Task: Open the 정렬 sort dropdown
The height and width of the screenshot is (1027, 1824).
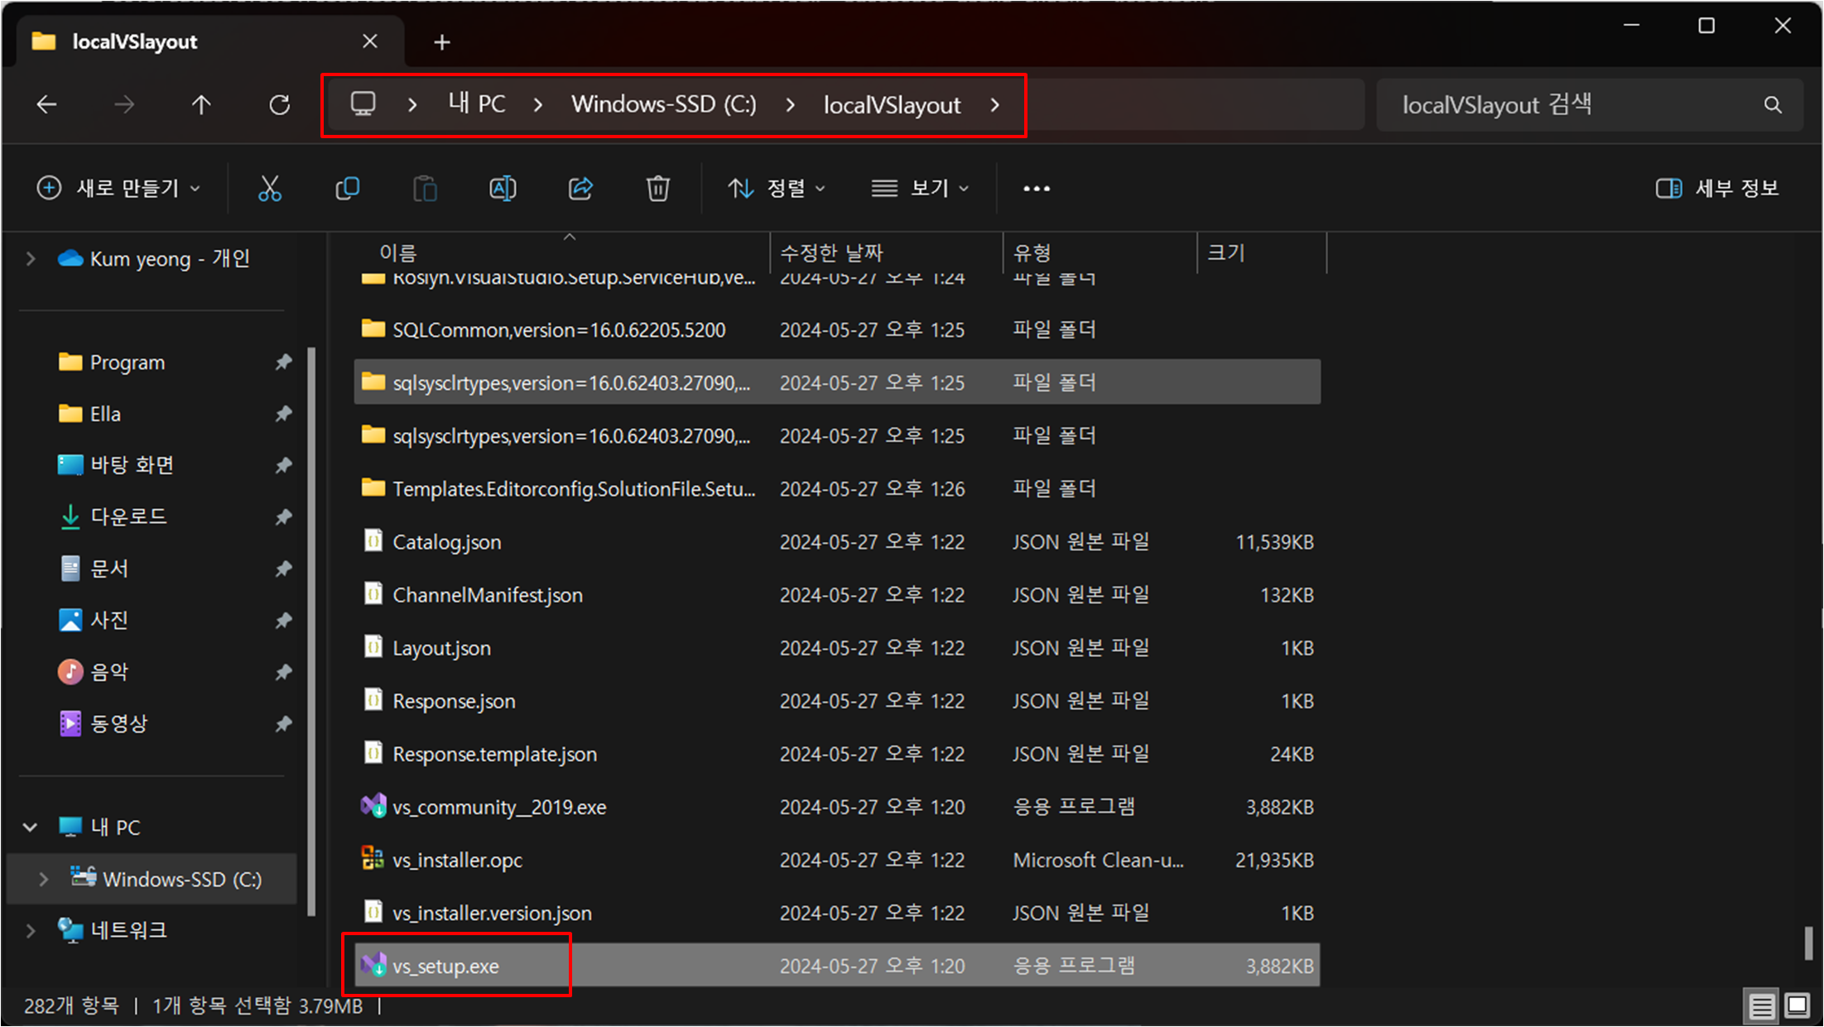Action: click(776, 189)
